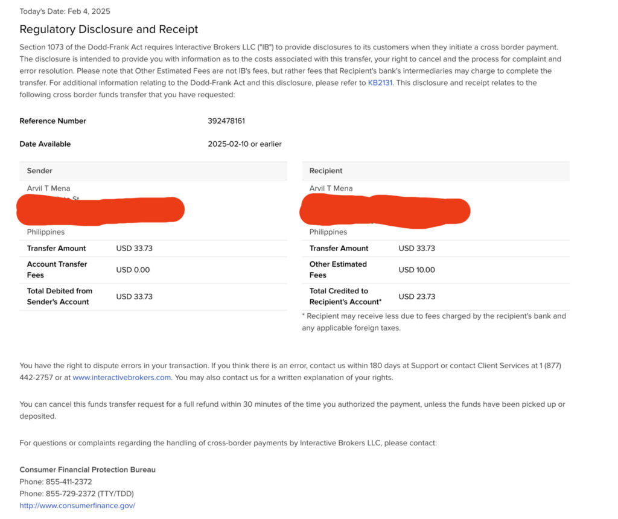This screenshot has width=618, height=519.
Task: Click the Reference Number label
Action: 53,121
